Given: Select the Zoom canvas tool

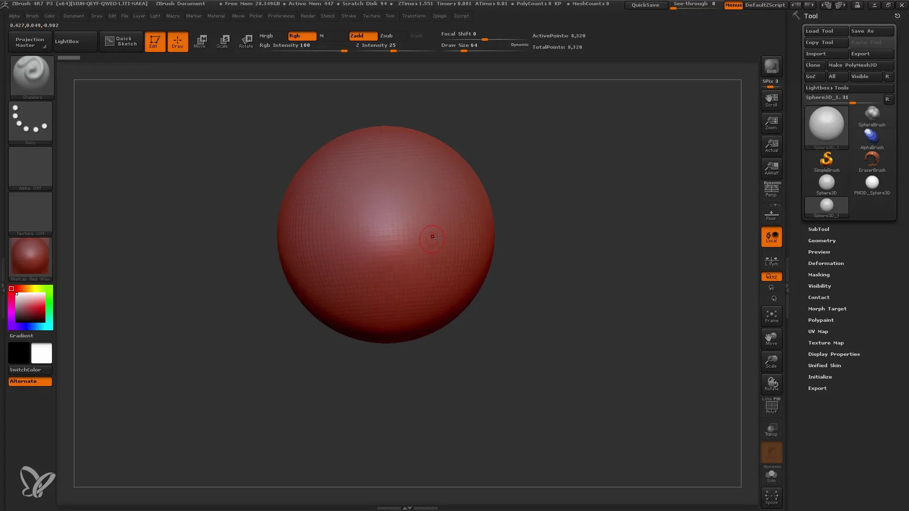Looking at the screenshot, I should click(771, 123).
